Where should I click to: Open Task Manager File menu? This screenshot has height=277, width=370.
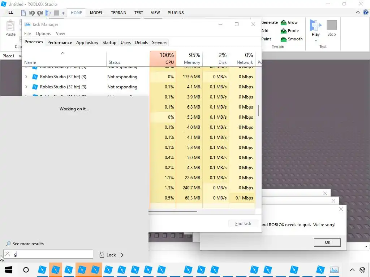[x=27, y=34]
